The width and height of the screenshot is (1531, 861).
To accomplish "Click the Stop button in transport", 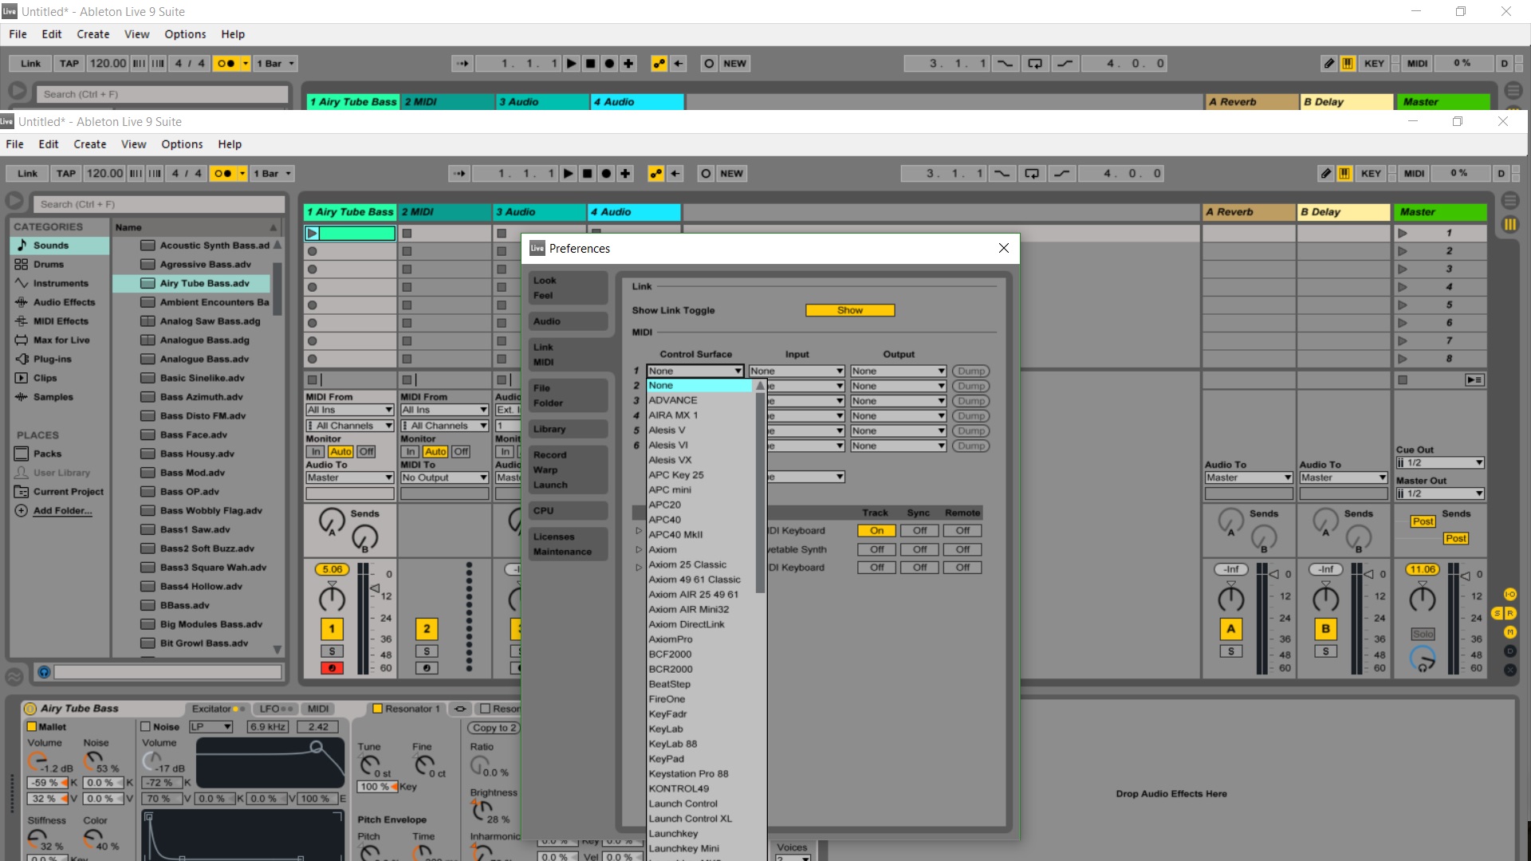I will (x=588, y=174).
